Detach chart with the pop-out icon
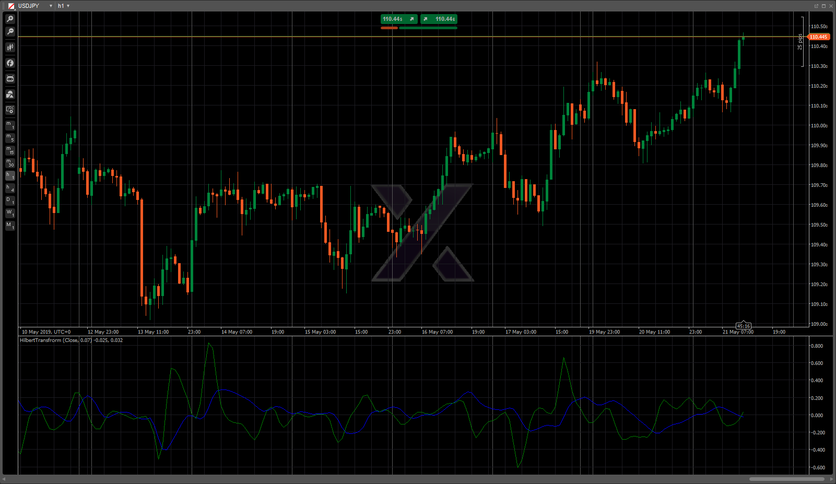Viewport: 836px width, 484px height. pyautogui.click(x=816, y=6)
